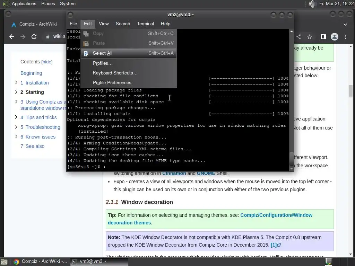Click the terminal scrollbar thumb
This screenshot has height=266, width=355.
[x=291, y=158]
